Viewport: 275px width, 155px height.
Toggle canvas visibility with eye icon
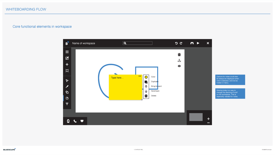tap(179, 66)
